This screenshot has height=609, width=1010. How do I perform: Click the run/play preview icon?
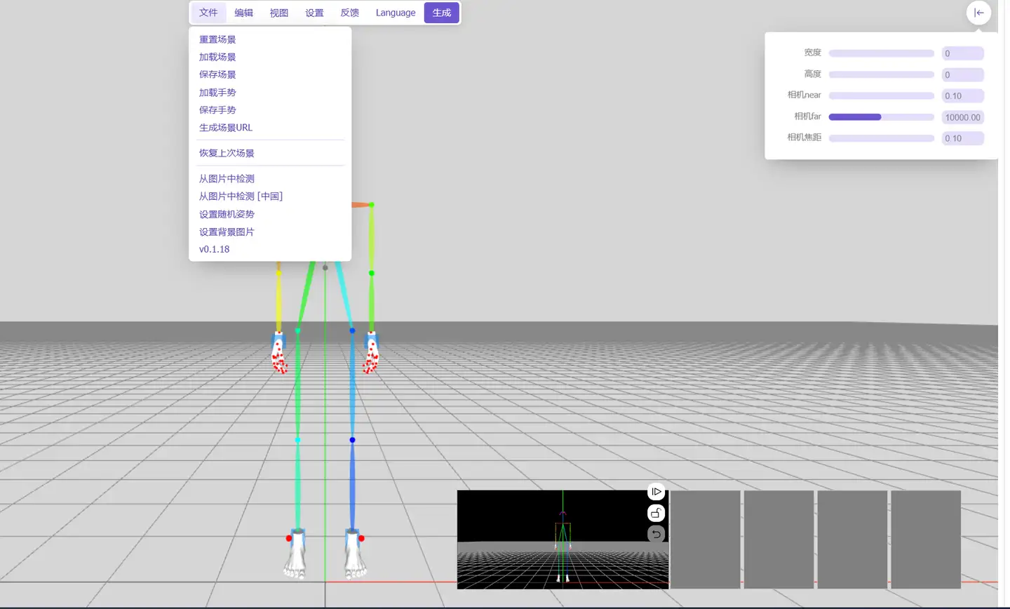click(656, 492)
